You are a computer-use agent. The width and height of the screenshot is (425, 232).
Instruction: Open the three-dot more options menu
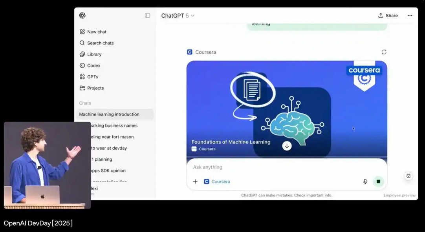pyautogui.click(x=410, y=16)
